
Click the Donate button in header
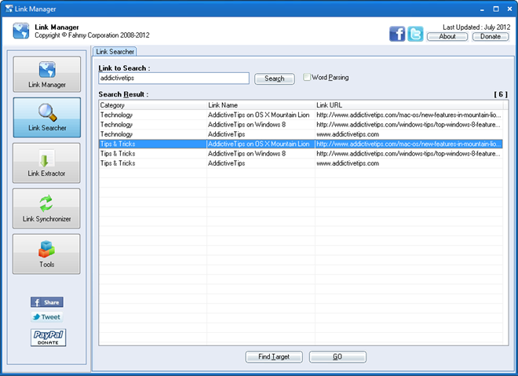point(491,36)
